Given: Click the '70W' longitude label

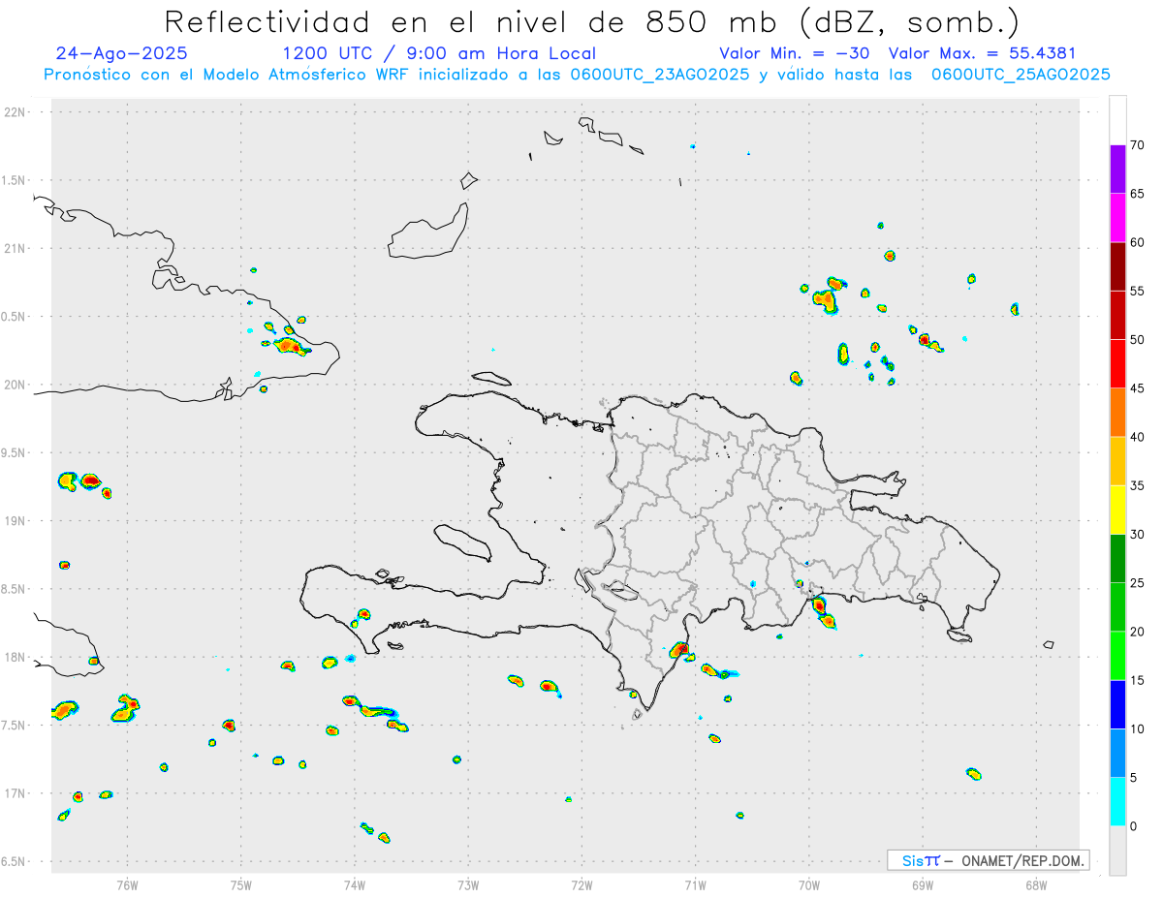Looking at the screenshot, I should click(x=809, y=885).
